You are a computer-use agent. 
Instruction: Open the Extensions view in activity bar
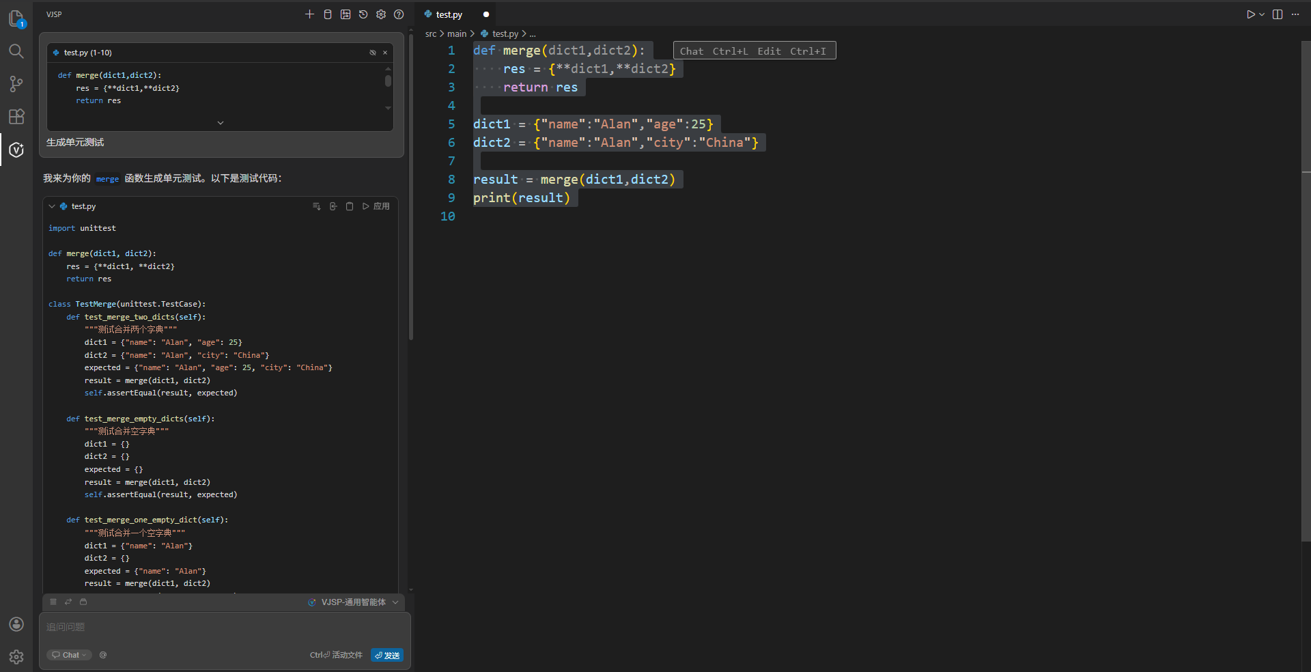click(16, 117)
